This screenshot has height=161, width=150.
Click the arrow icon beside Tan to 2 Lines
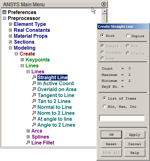(x=34, y=101)
